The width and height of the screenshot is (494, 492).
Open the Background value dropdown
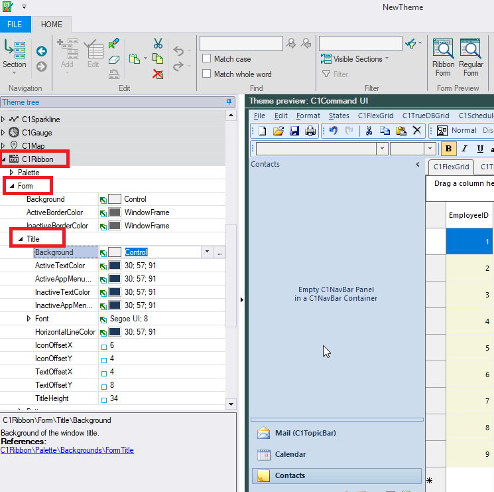coord(207,252)
